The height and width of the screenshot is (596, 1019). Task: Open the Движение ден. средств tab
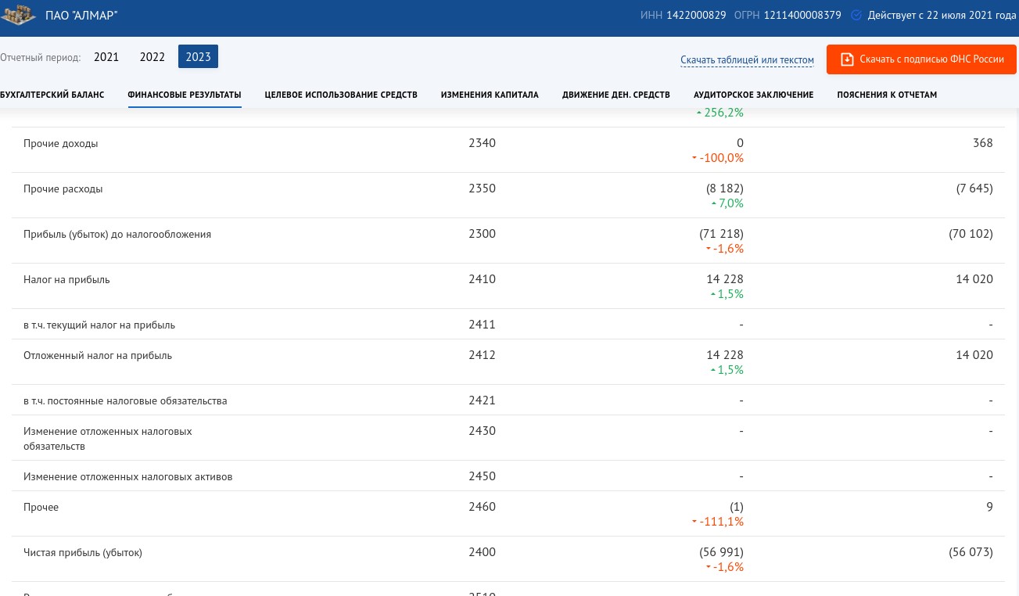click(616, 95)
